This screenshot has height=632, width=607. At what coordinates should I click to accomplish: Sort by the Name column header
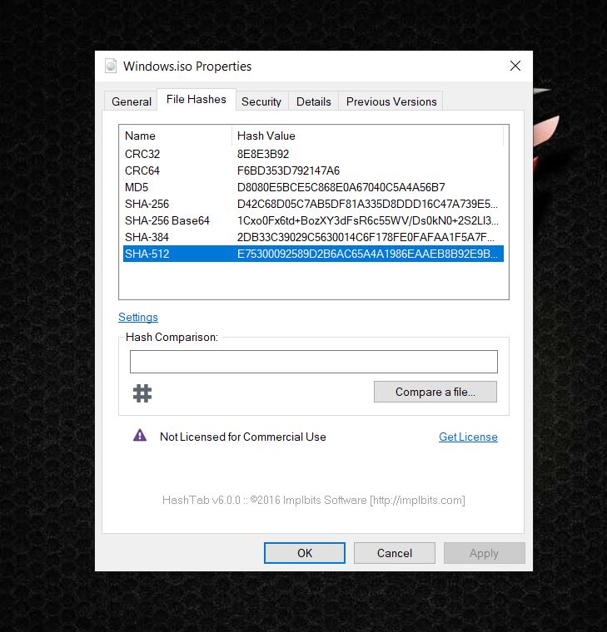(x=177, y=136)
